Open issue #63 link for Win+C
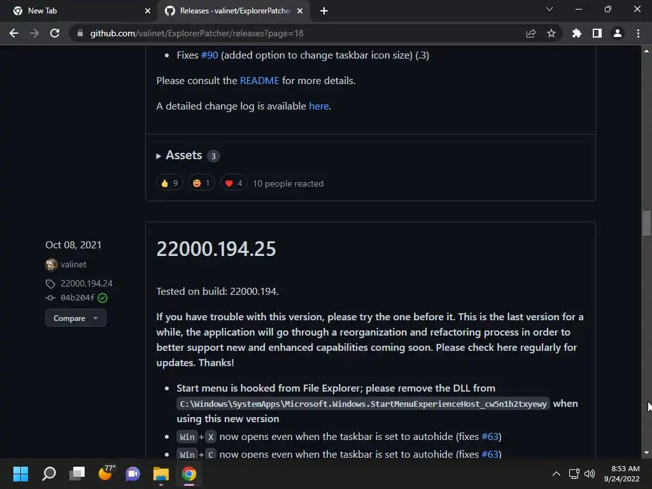The image size is (652, 489). pos(490,454)
